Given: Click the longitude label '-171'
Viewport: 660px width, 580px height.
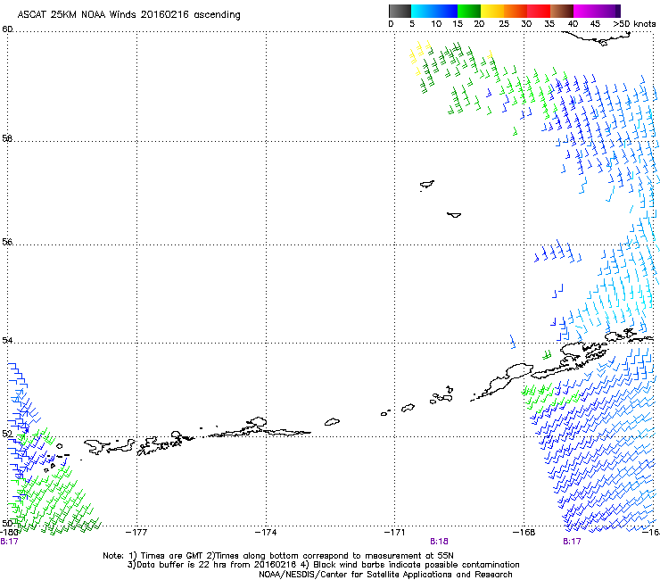Looking at the screenshot, I should pyautogui.click(x=394, y=533).
